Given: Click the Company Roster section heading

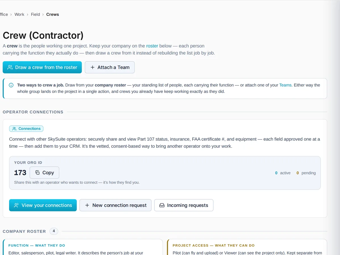Looking at the screenshot, I should [x=24, y=232].
